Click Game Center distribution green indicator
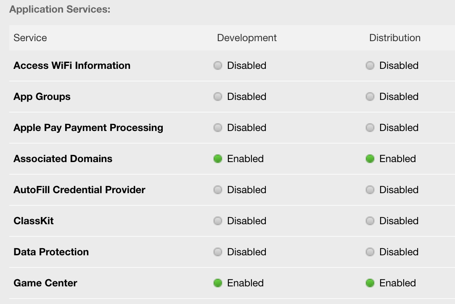Image resolution: width=455 pixels, height=304 pixels. pyautogui.click(x=370, y=283)
